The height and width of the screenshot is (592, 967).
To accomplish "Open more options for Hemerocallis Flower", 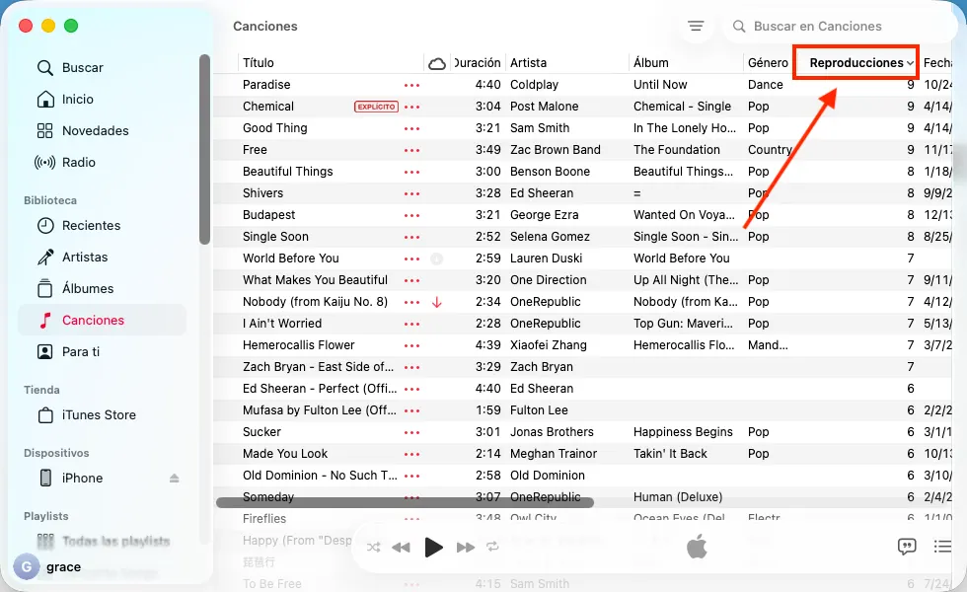I will tap(411, 345).
